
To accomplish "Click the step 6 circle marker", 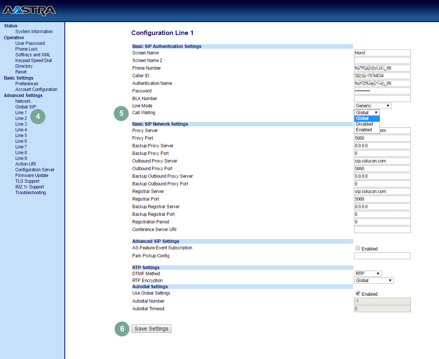I will click(122, 329).
